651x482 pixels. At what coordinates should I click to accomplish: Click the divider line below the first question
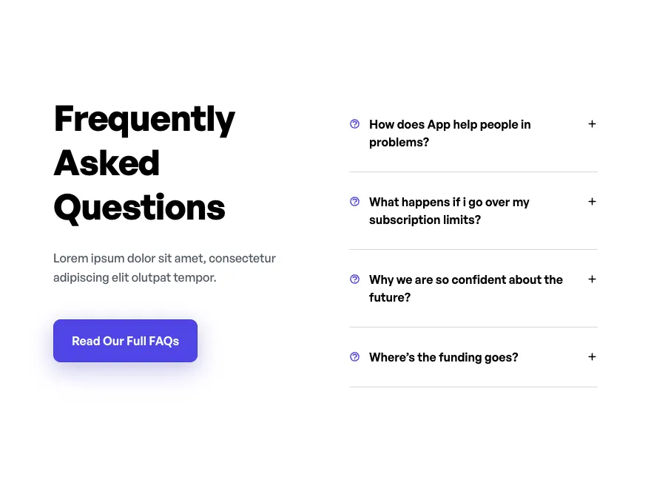coord(473,172)
